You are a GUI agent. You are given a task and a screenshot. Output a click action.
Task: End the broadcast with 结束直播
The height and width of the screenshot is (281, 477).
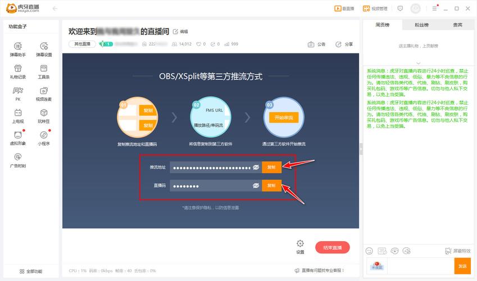[x=333, y=247]
